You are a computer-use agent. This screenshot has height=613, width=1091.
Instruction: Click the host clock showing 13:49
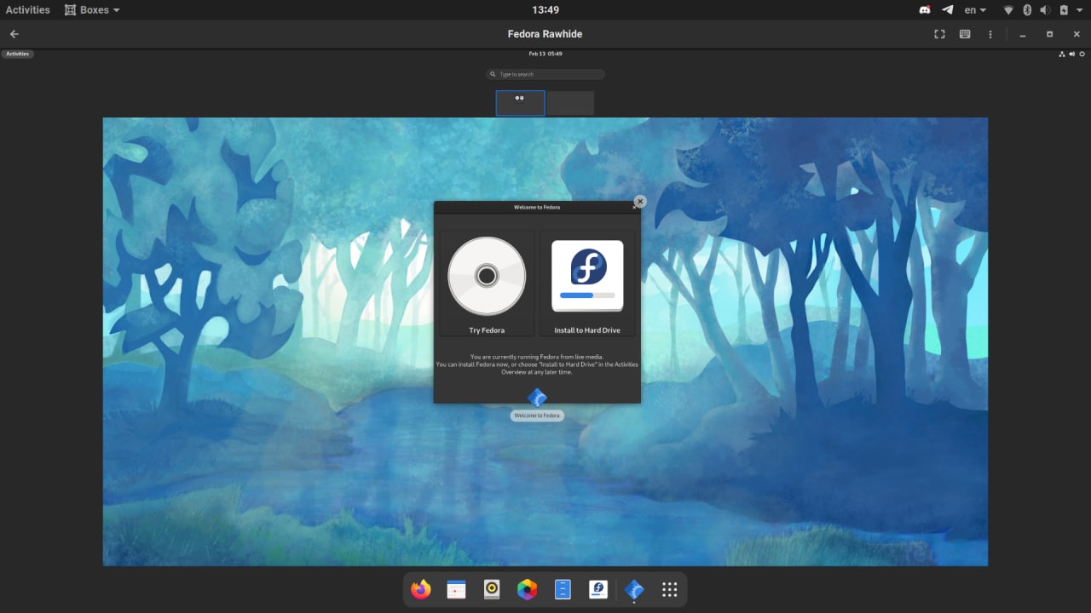point(545,10)
